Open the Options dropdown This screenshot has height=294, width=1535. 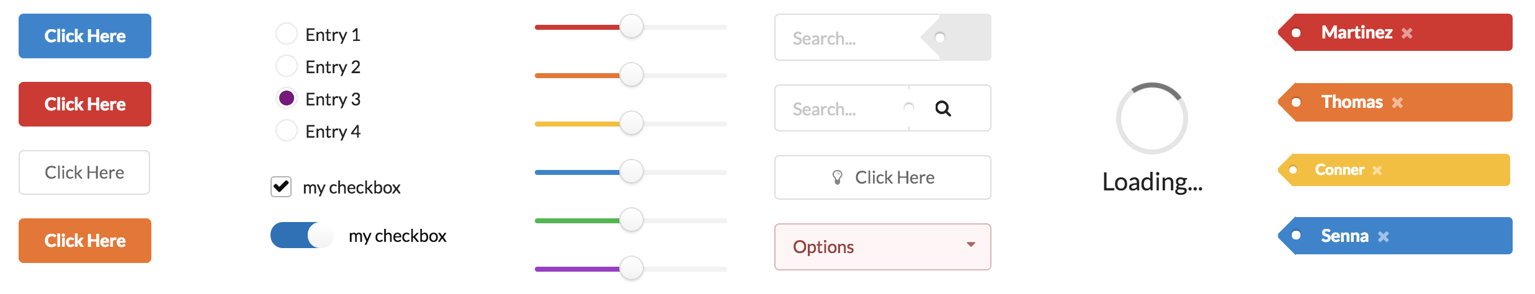(x=882, y=247)
